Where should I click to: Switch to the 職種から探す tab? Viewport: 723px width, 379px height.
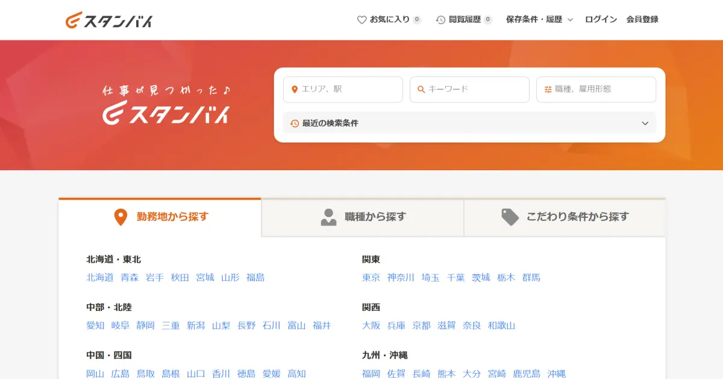[x=363, y=217]
